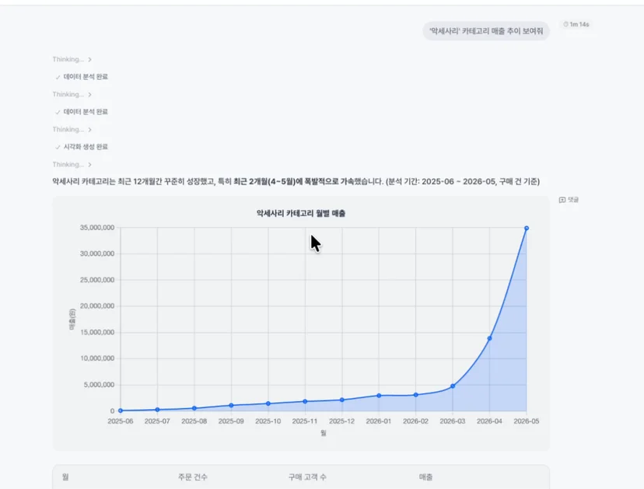644x489 pixels.
Task: Click the 2026-02 x-axis label
Action: click(x=415, y=421)
